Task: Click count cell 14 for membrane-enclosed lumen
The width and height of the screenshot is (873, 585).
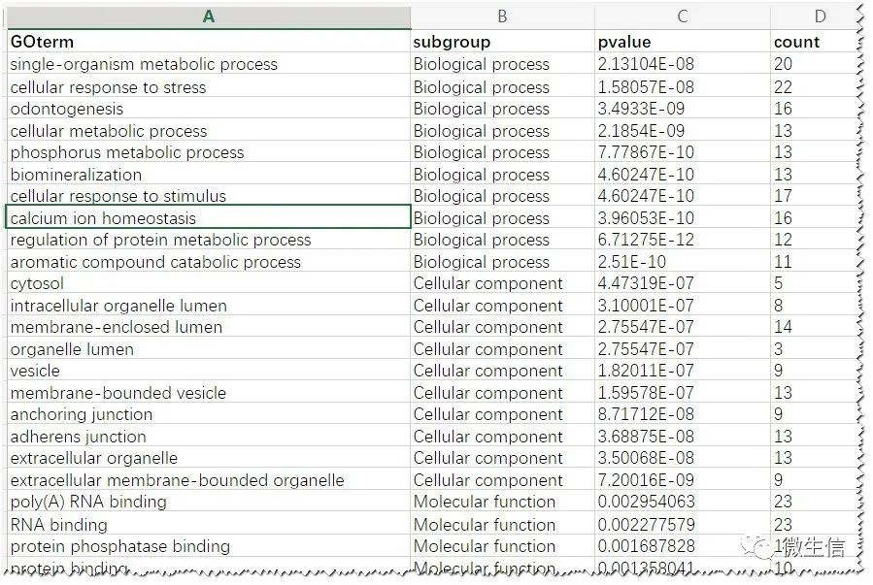Action: click(x=816, y=327)
